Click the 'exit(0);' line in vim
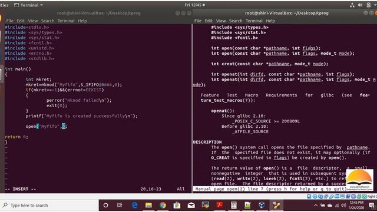Screen dimensions: 377x212 (57, 105)
